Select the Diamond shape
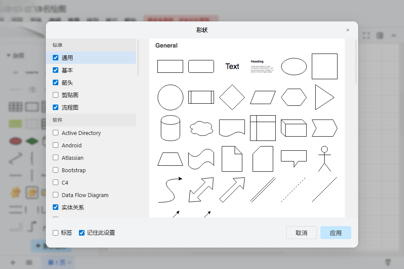 click(x=232, y=97)
